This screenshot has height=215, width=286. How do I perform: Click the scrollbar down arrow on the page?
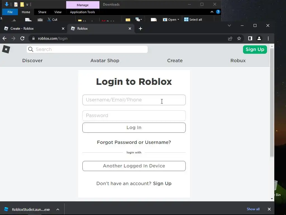click(x=272, y=199)
